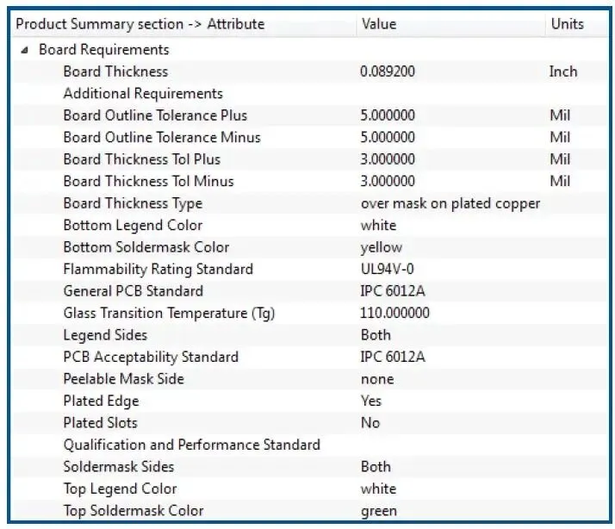
Task: Click the Glass Transition Temperature value
Action: 394,314
